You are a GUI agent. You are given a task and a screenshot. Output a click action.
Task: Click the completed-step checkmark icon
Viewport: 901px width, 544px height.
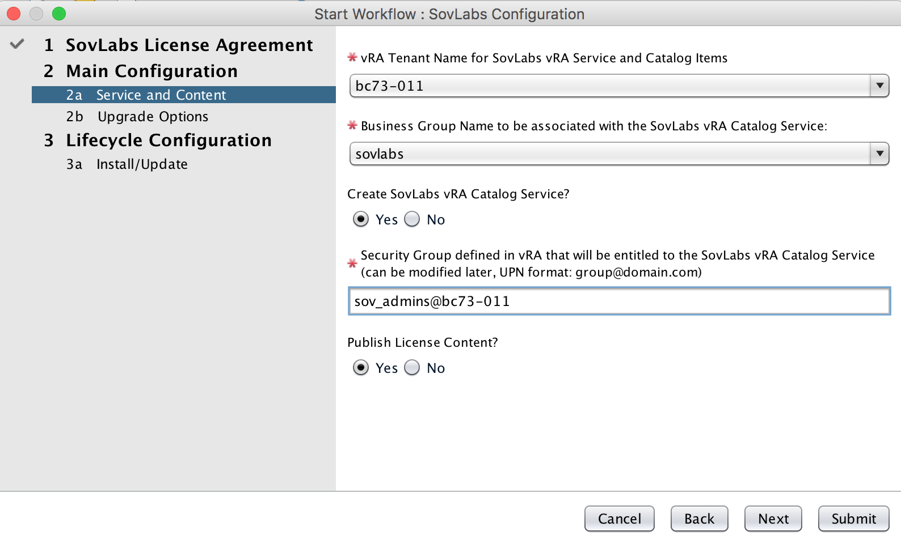17,44
